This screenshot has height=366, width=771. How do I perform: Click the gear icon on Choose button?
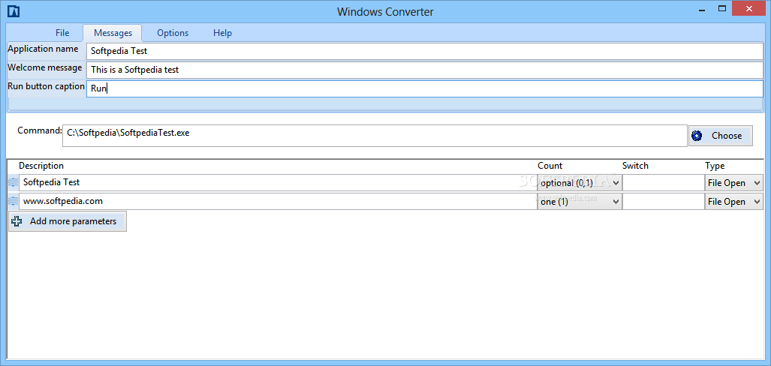tap(696, 136)
